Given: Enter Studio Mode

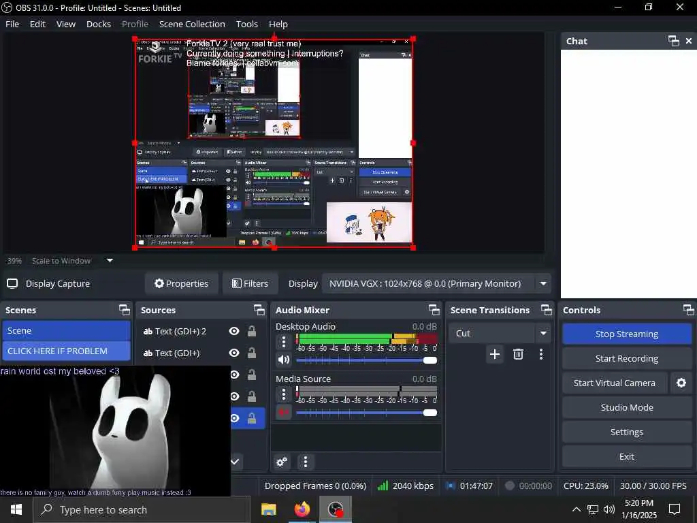Looking at the screenshot, I should (x=627, y=407).
